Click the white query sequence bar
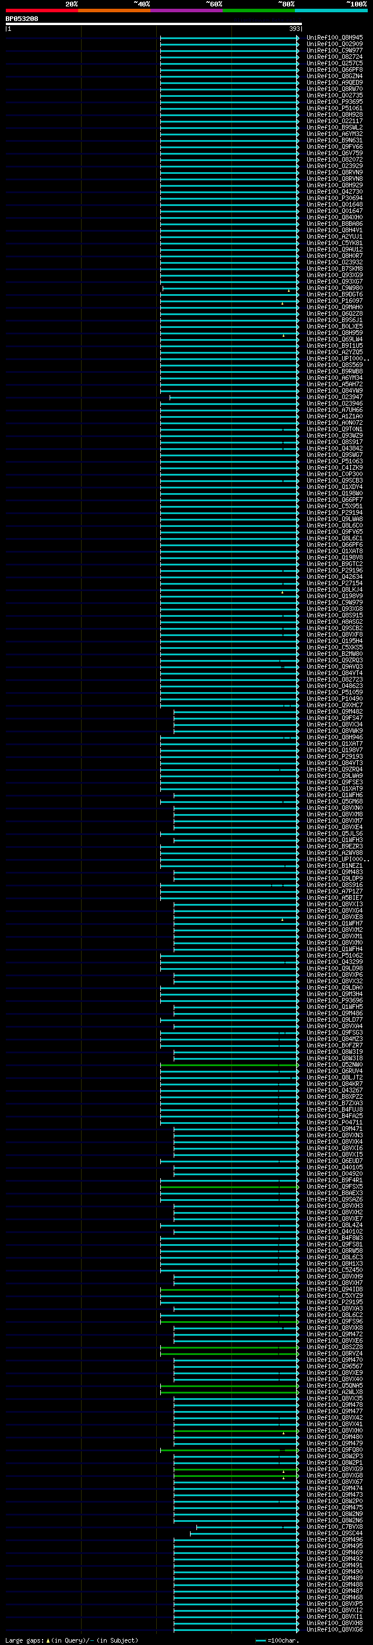 pos(154,25)
